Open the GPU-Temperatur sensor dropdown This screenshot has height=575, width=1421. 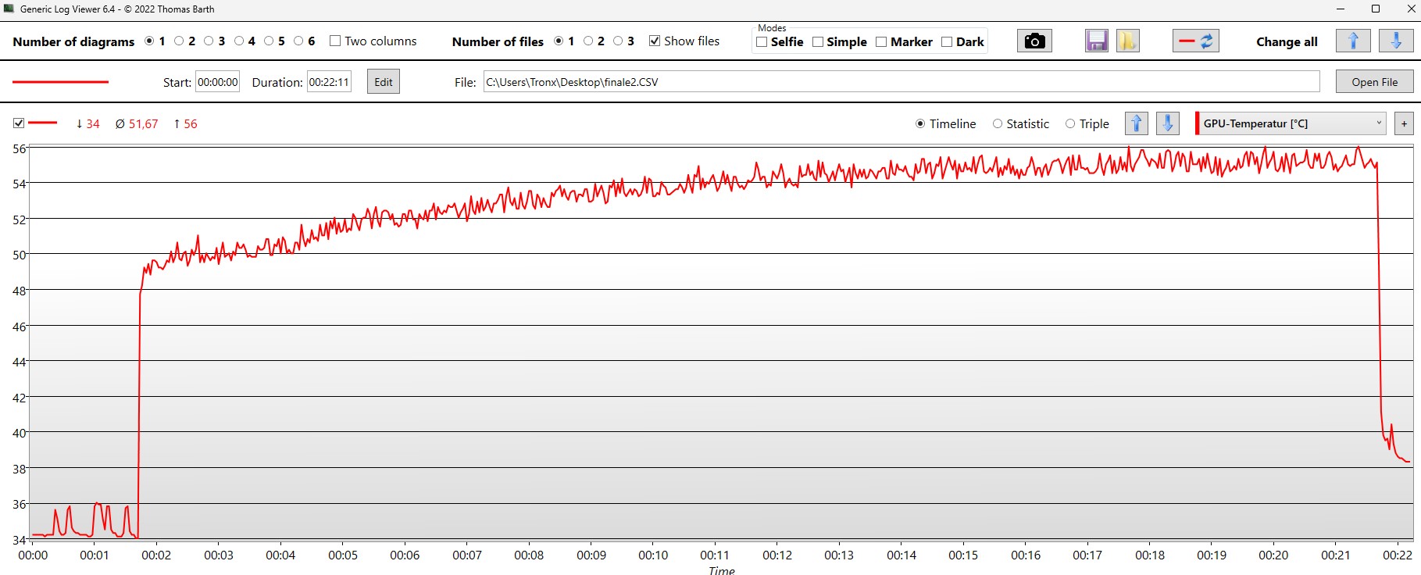pyautogui.click(x=1292, y=123)
